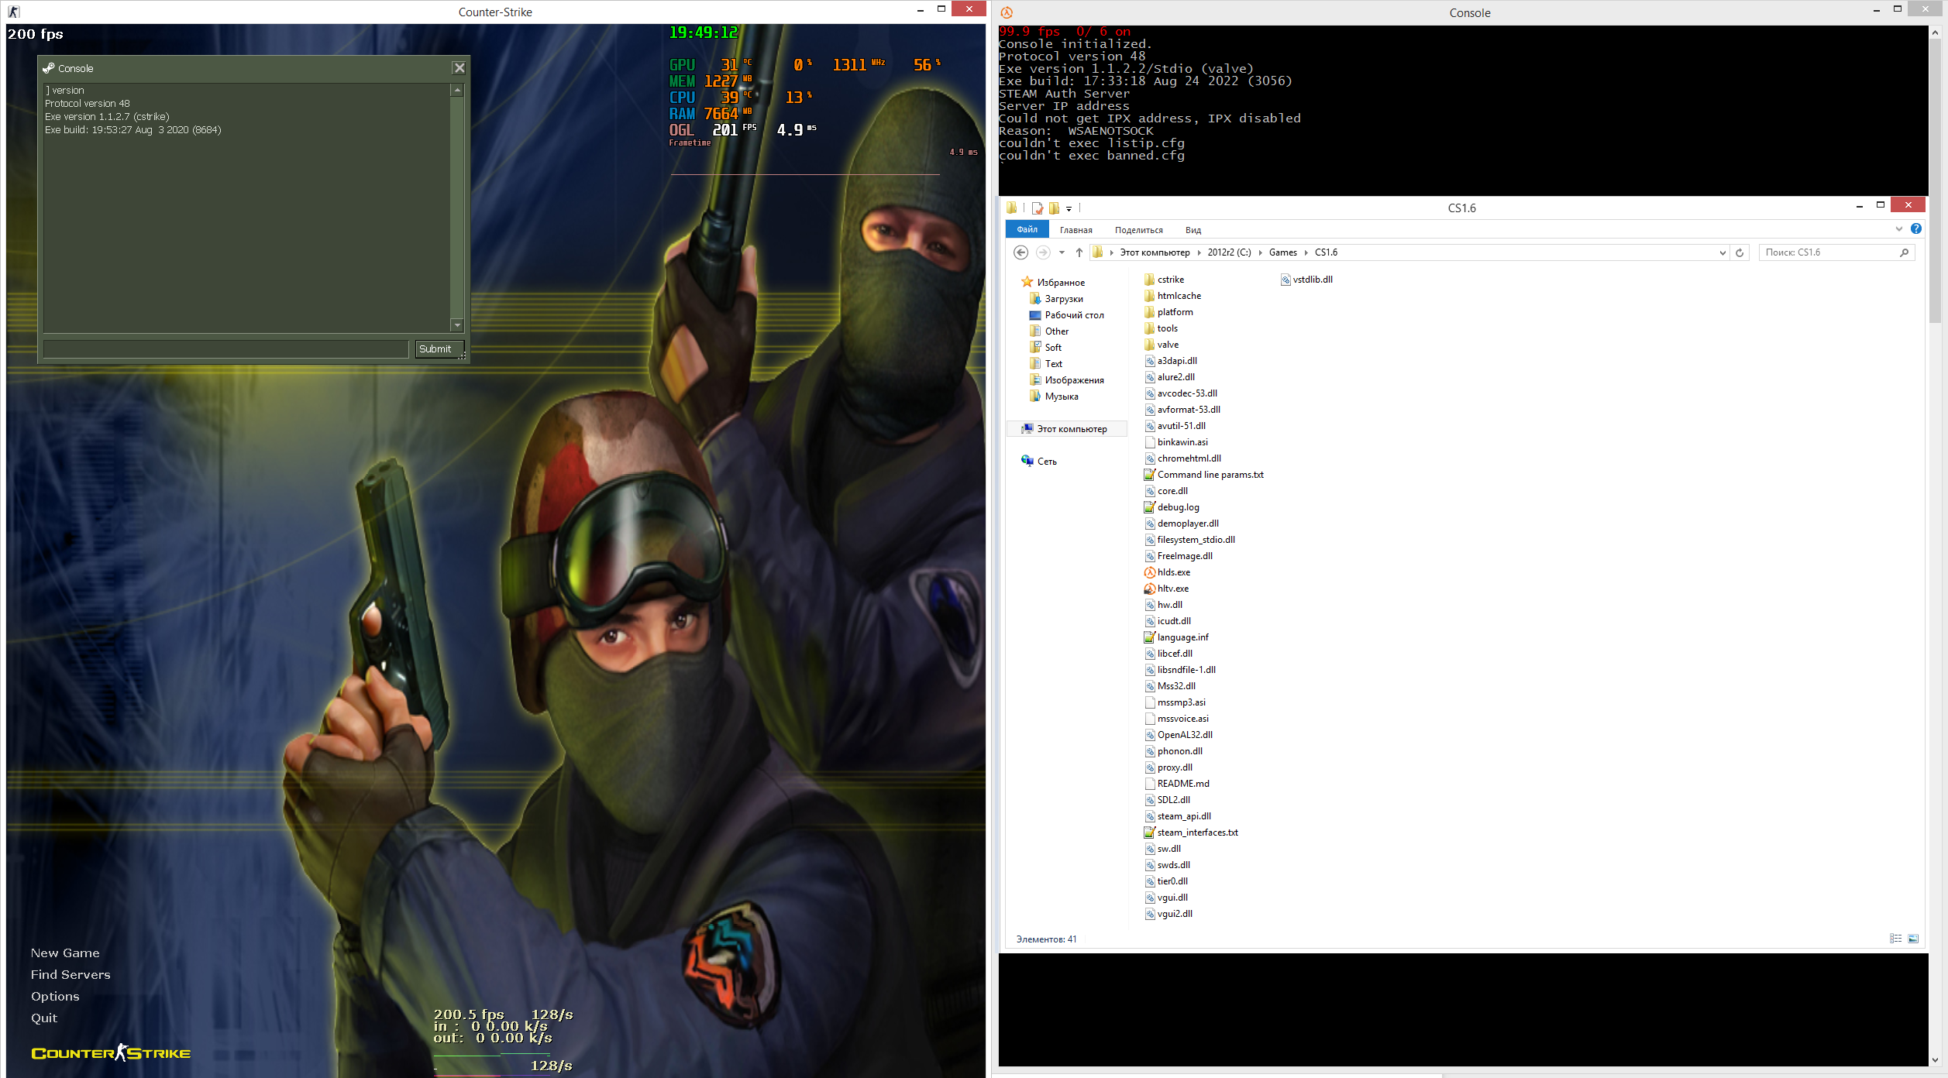Switch Explorer to details view icon
The image size is (1948, 1078).
[x=1895, y=939]
